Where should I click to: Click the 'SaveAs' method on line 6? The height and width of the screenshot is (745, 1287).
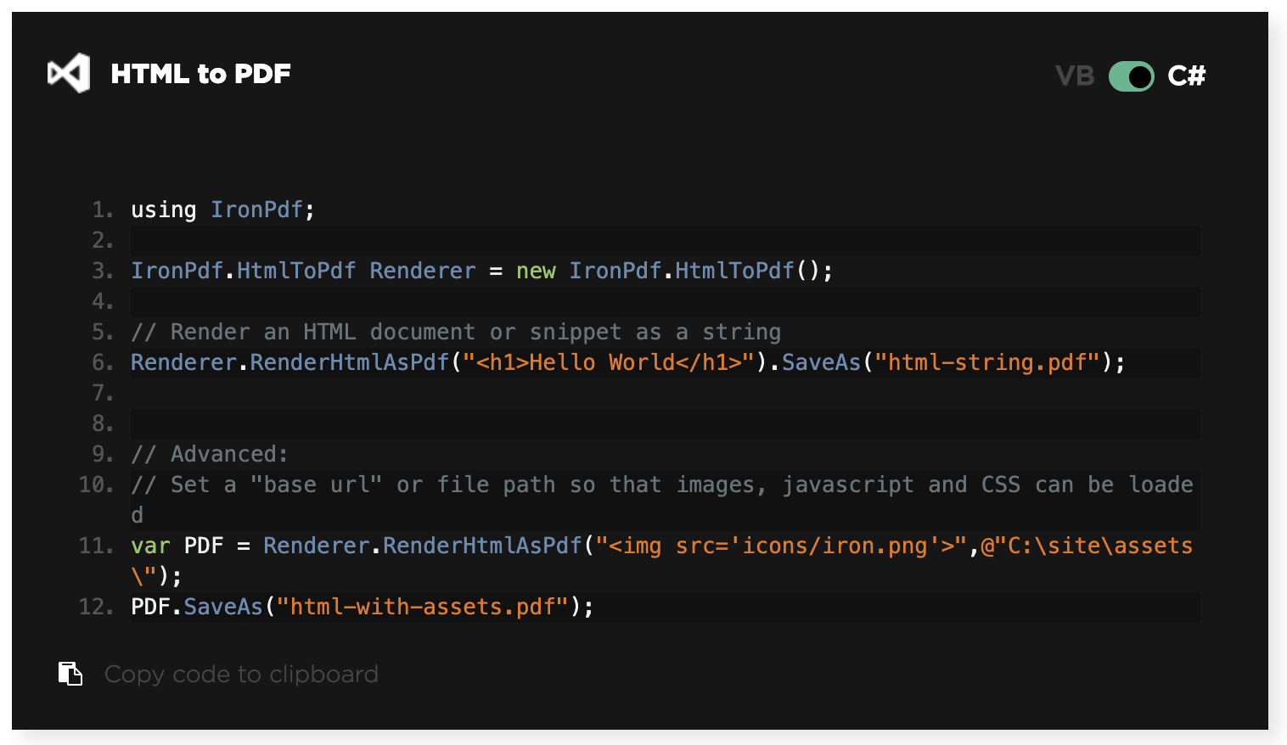point(822,362)
